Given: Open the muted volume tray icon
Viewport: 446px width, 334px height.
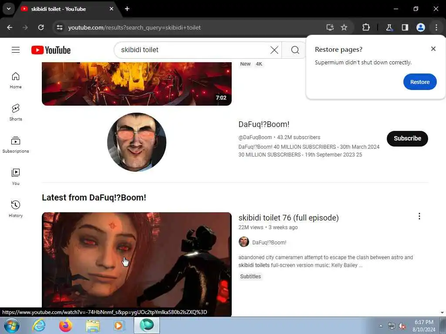Looking at the screenshot, I should pos(402,326).
